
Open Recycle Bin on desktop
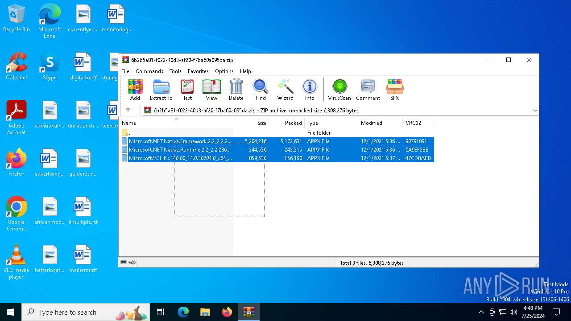17,18
